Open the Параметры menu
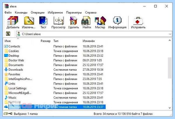The image size is (175, 119). 74,12
